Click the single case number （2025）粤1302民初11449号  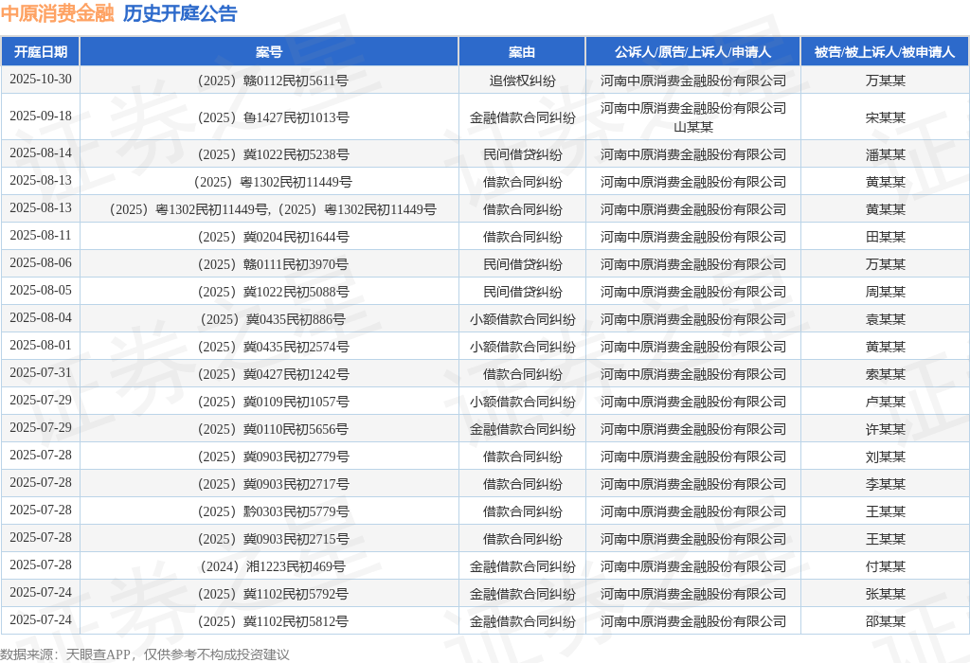click(269, 182)
